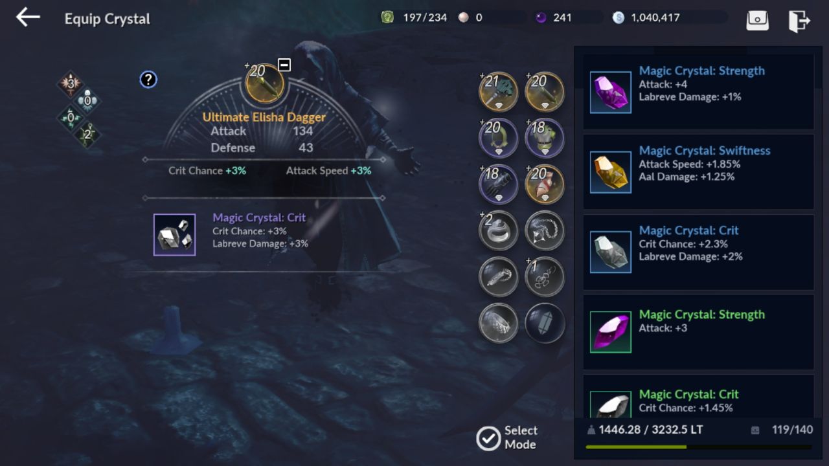Select the +18 armor gear slot
The image size is (829, 466).
click(545, 138)
